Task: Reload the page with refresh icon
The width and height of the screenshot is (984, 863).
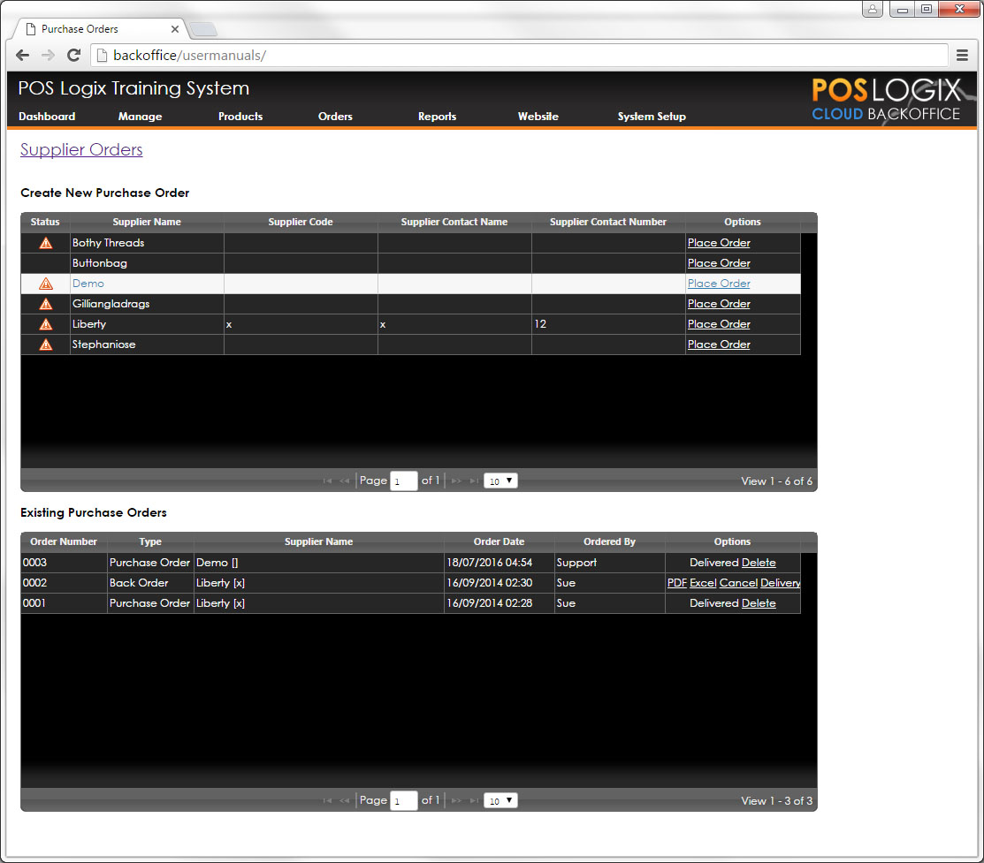Action: tap(73, 55)
